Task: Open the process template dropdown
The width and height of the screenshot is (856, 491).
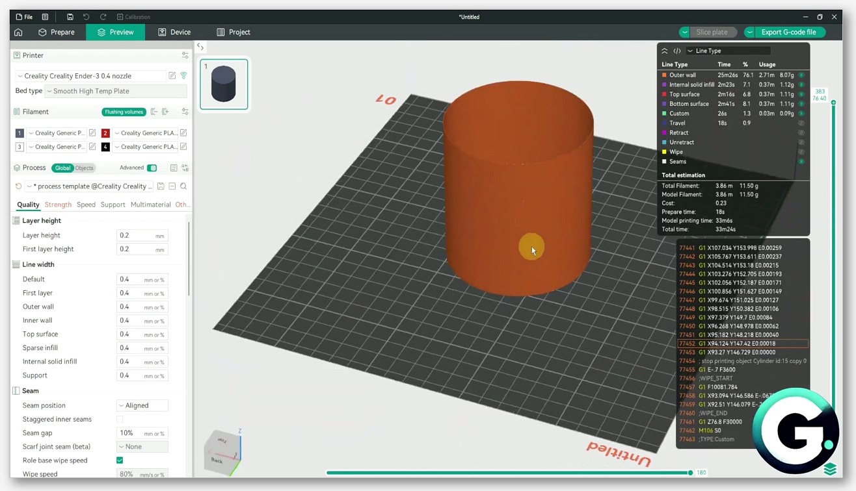Action: [90, 186]
